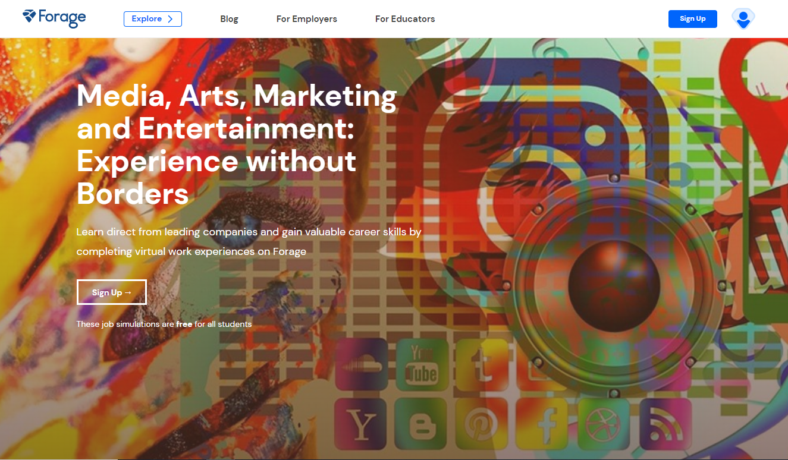The image size is (788, 460).
Task: Click the YouTube icon in hero image
Action: (420, 364)
